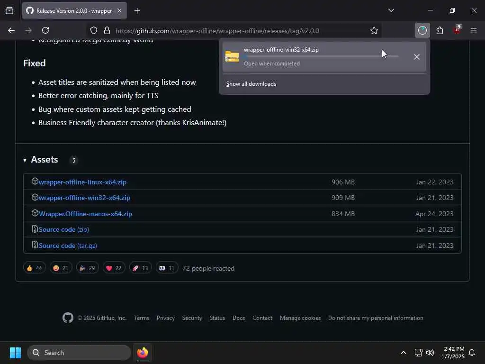Toggle the eyes reaction with 11

tap(167, 268)
